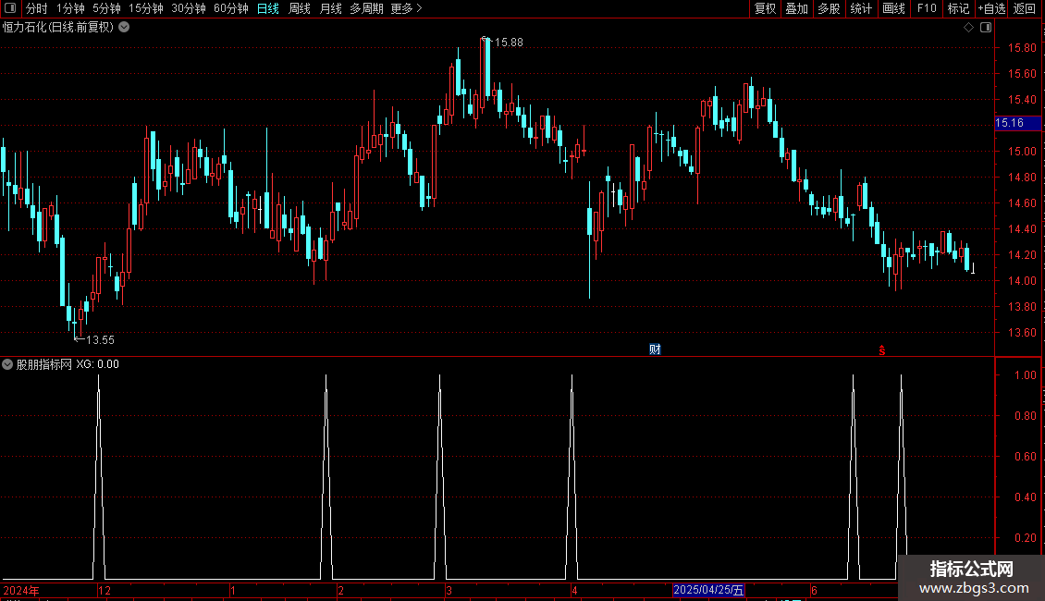
Task: Switch to 分时 intraday view
Action: click(36, 8)
